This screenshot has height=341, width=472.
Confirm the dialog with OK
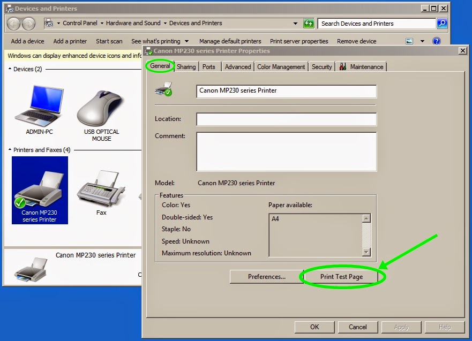coord(314,327)
